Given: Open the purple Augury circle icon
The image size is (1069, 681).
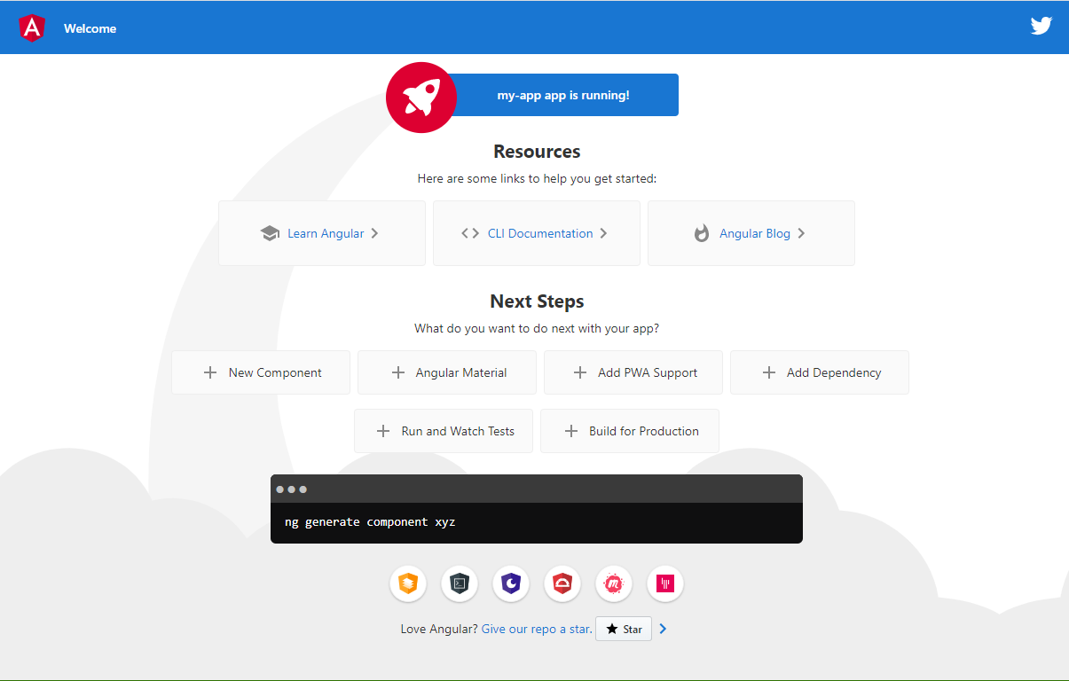Looking at the screenshot, I should 511,583.
